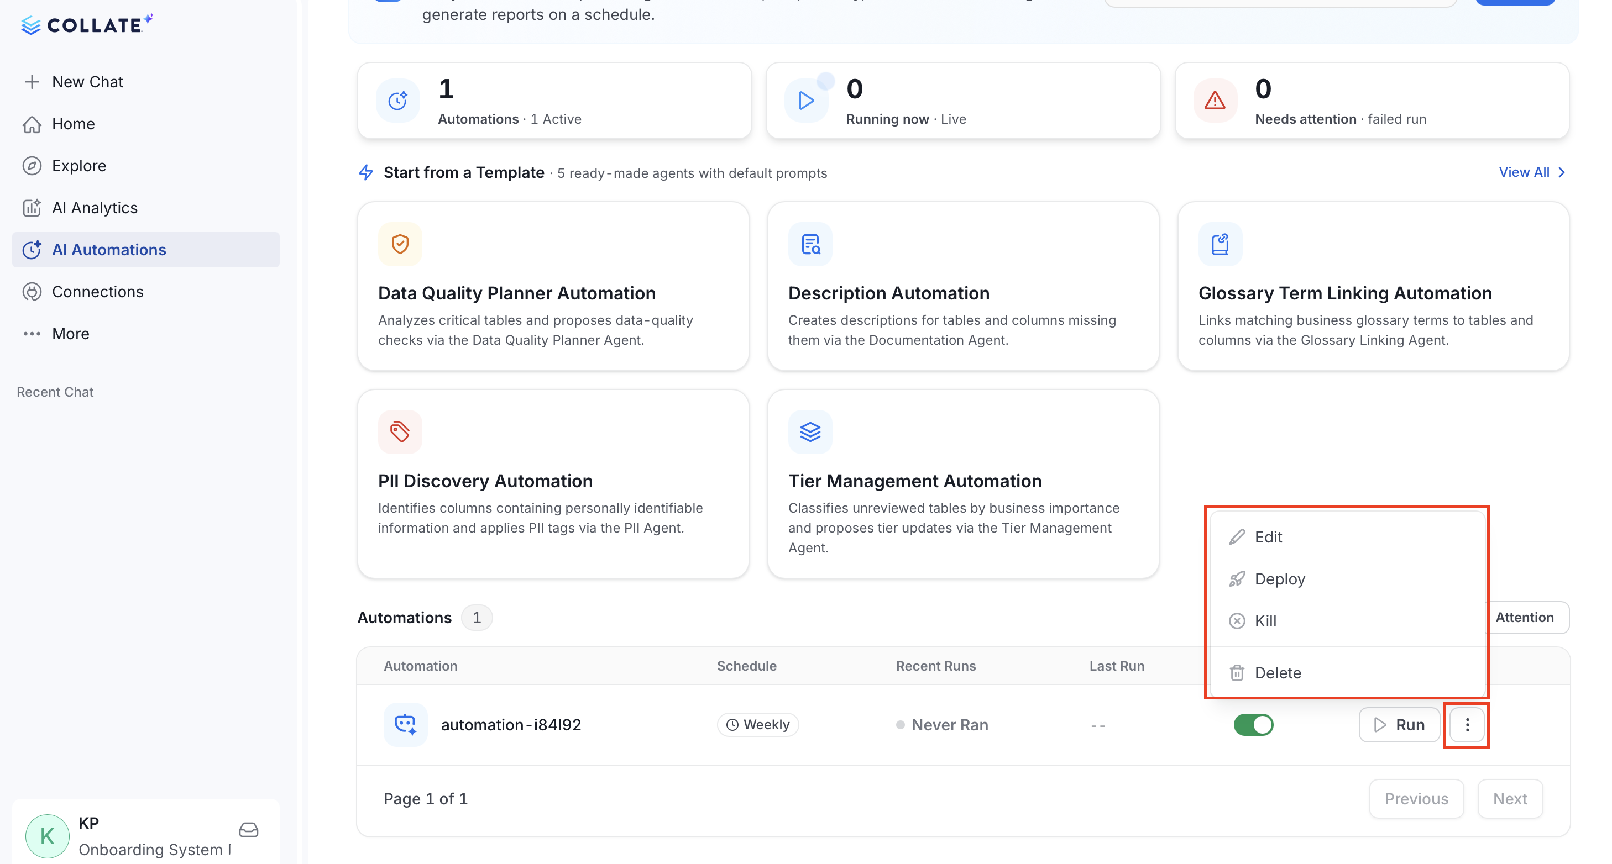Click the Description Automation document icon

(x=810, y=244)
